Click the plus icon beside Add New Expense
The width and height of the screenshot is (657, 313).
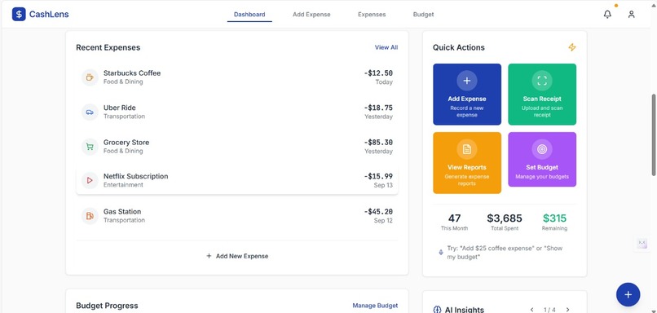(209, 256)
